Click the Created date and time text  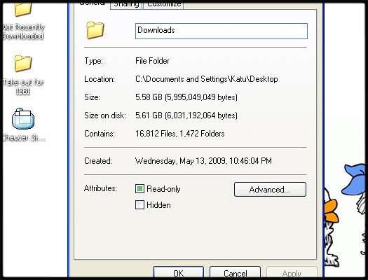point(203,161)
